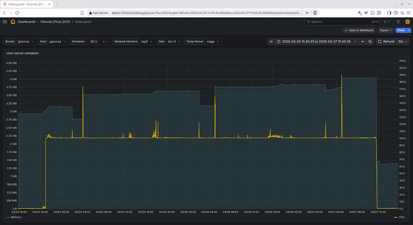Expand the Host glances dropdown
The width and height of the screenshot is (413, 225).
point(57,42)
